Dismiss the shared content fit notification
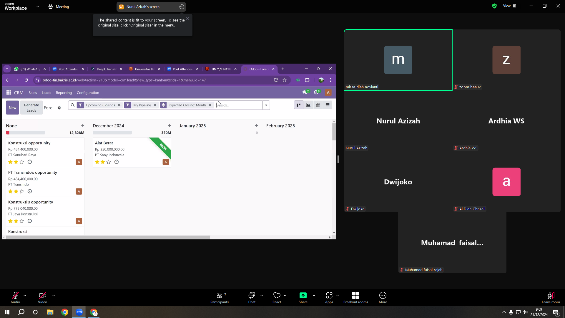Screen dimensions: 565x318 click(188, 19)
